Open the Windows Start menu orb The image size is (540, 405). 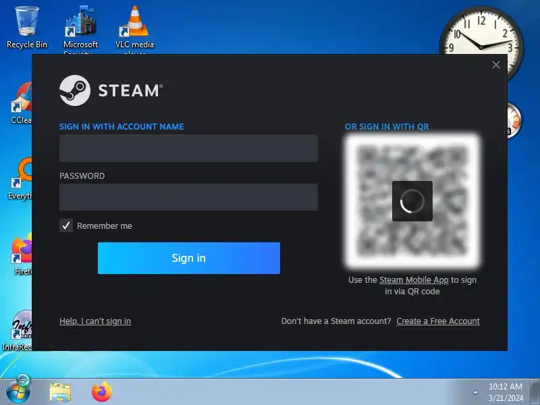pos(18,391)
